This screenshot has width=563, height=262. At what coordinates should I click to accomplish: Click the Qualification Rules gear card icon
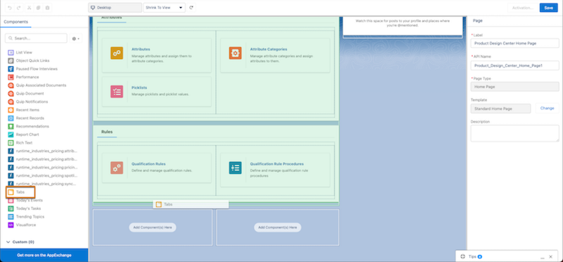point(117,168)
